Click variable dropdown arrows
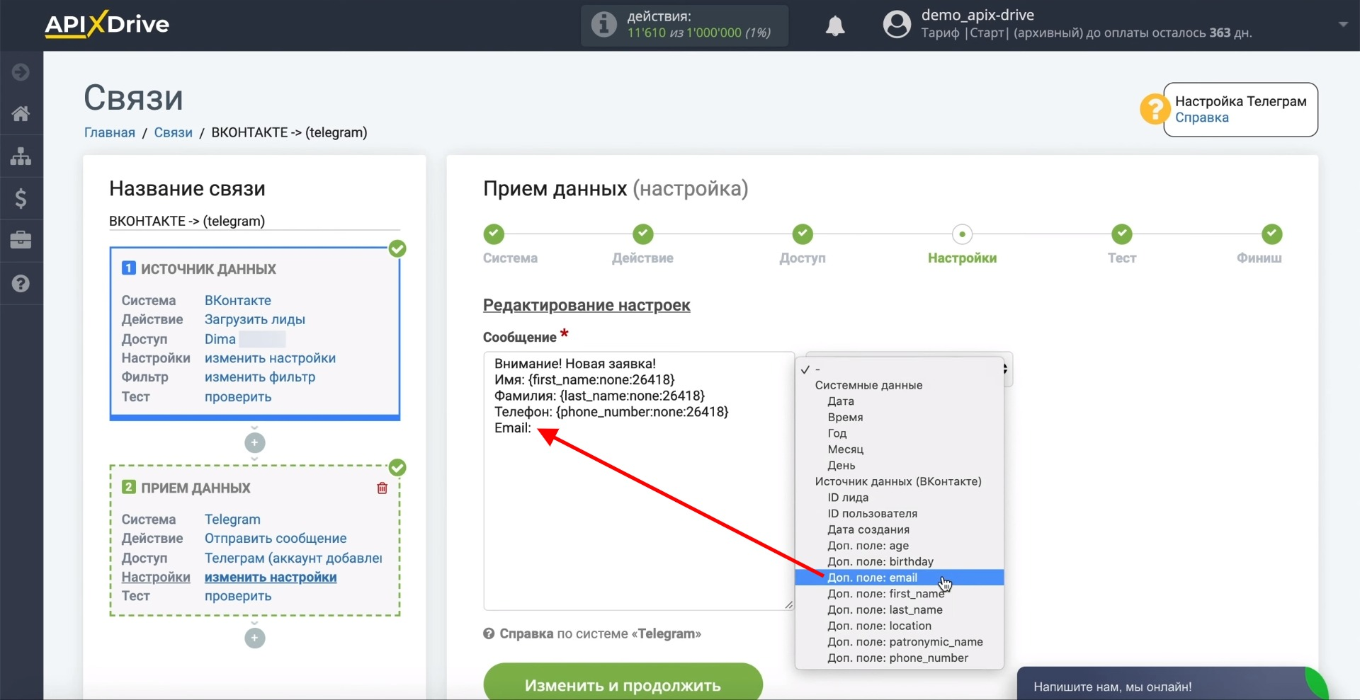The width and height of the screenshot is (1360, 700). (1006, 369)
